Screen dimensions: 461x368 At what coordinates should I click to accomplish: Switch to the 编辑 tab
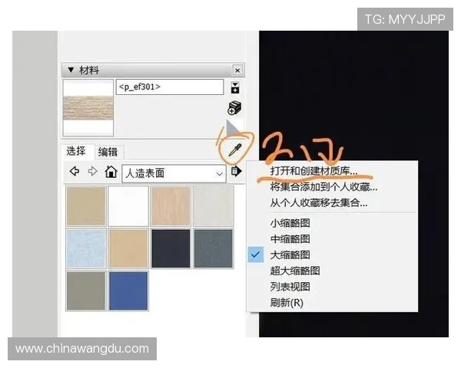108,152
